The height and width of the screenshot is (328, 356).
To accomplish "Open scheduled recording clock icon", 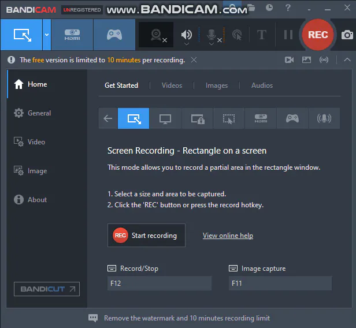I will click(269, 8).
